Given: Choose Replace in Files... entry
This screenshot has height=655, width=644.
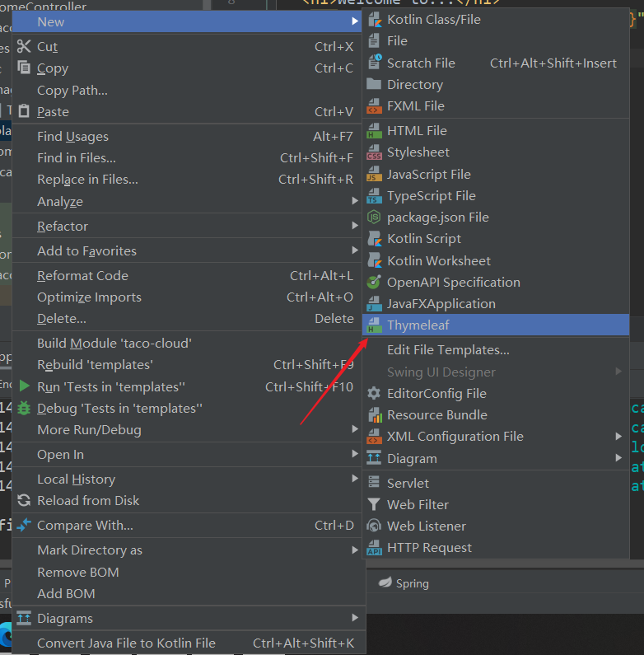Looking at the screenshot, I should pos(187,180).
